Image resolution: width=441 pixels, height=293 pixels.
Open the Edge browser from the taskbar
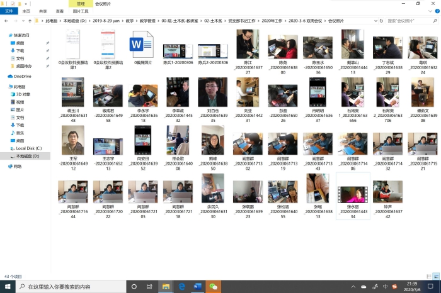pyautogui.click(x=181, y=287)
